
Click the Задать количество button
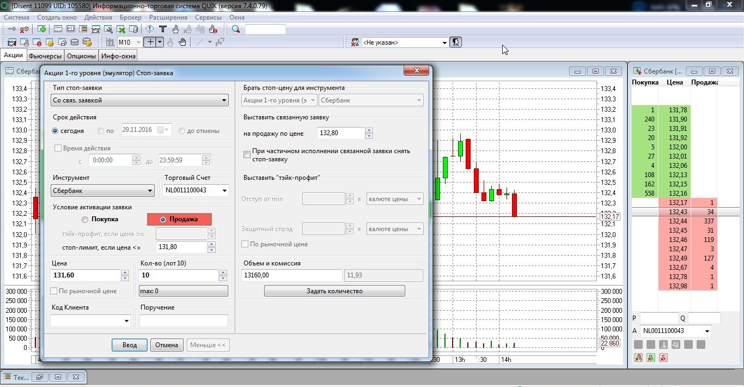tap(334, 291)
